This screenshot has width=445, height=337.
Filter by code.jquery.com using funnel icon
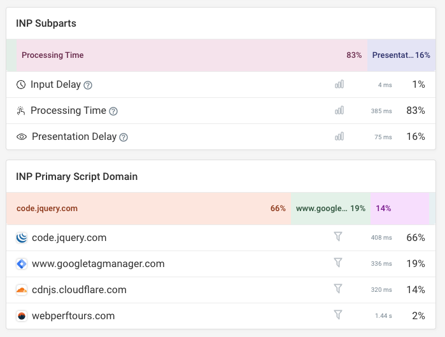point(338,237)
